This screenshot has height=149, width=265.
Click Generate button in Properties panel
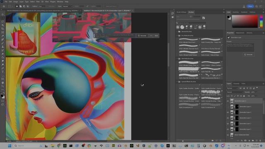[248, 55]
